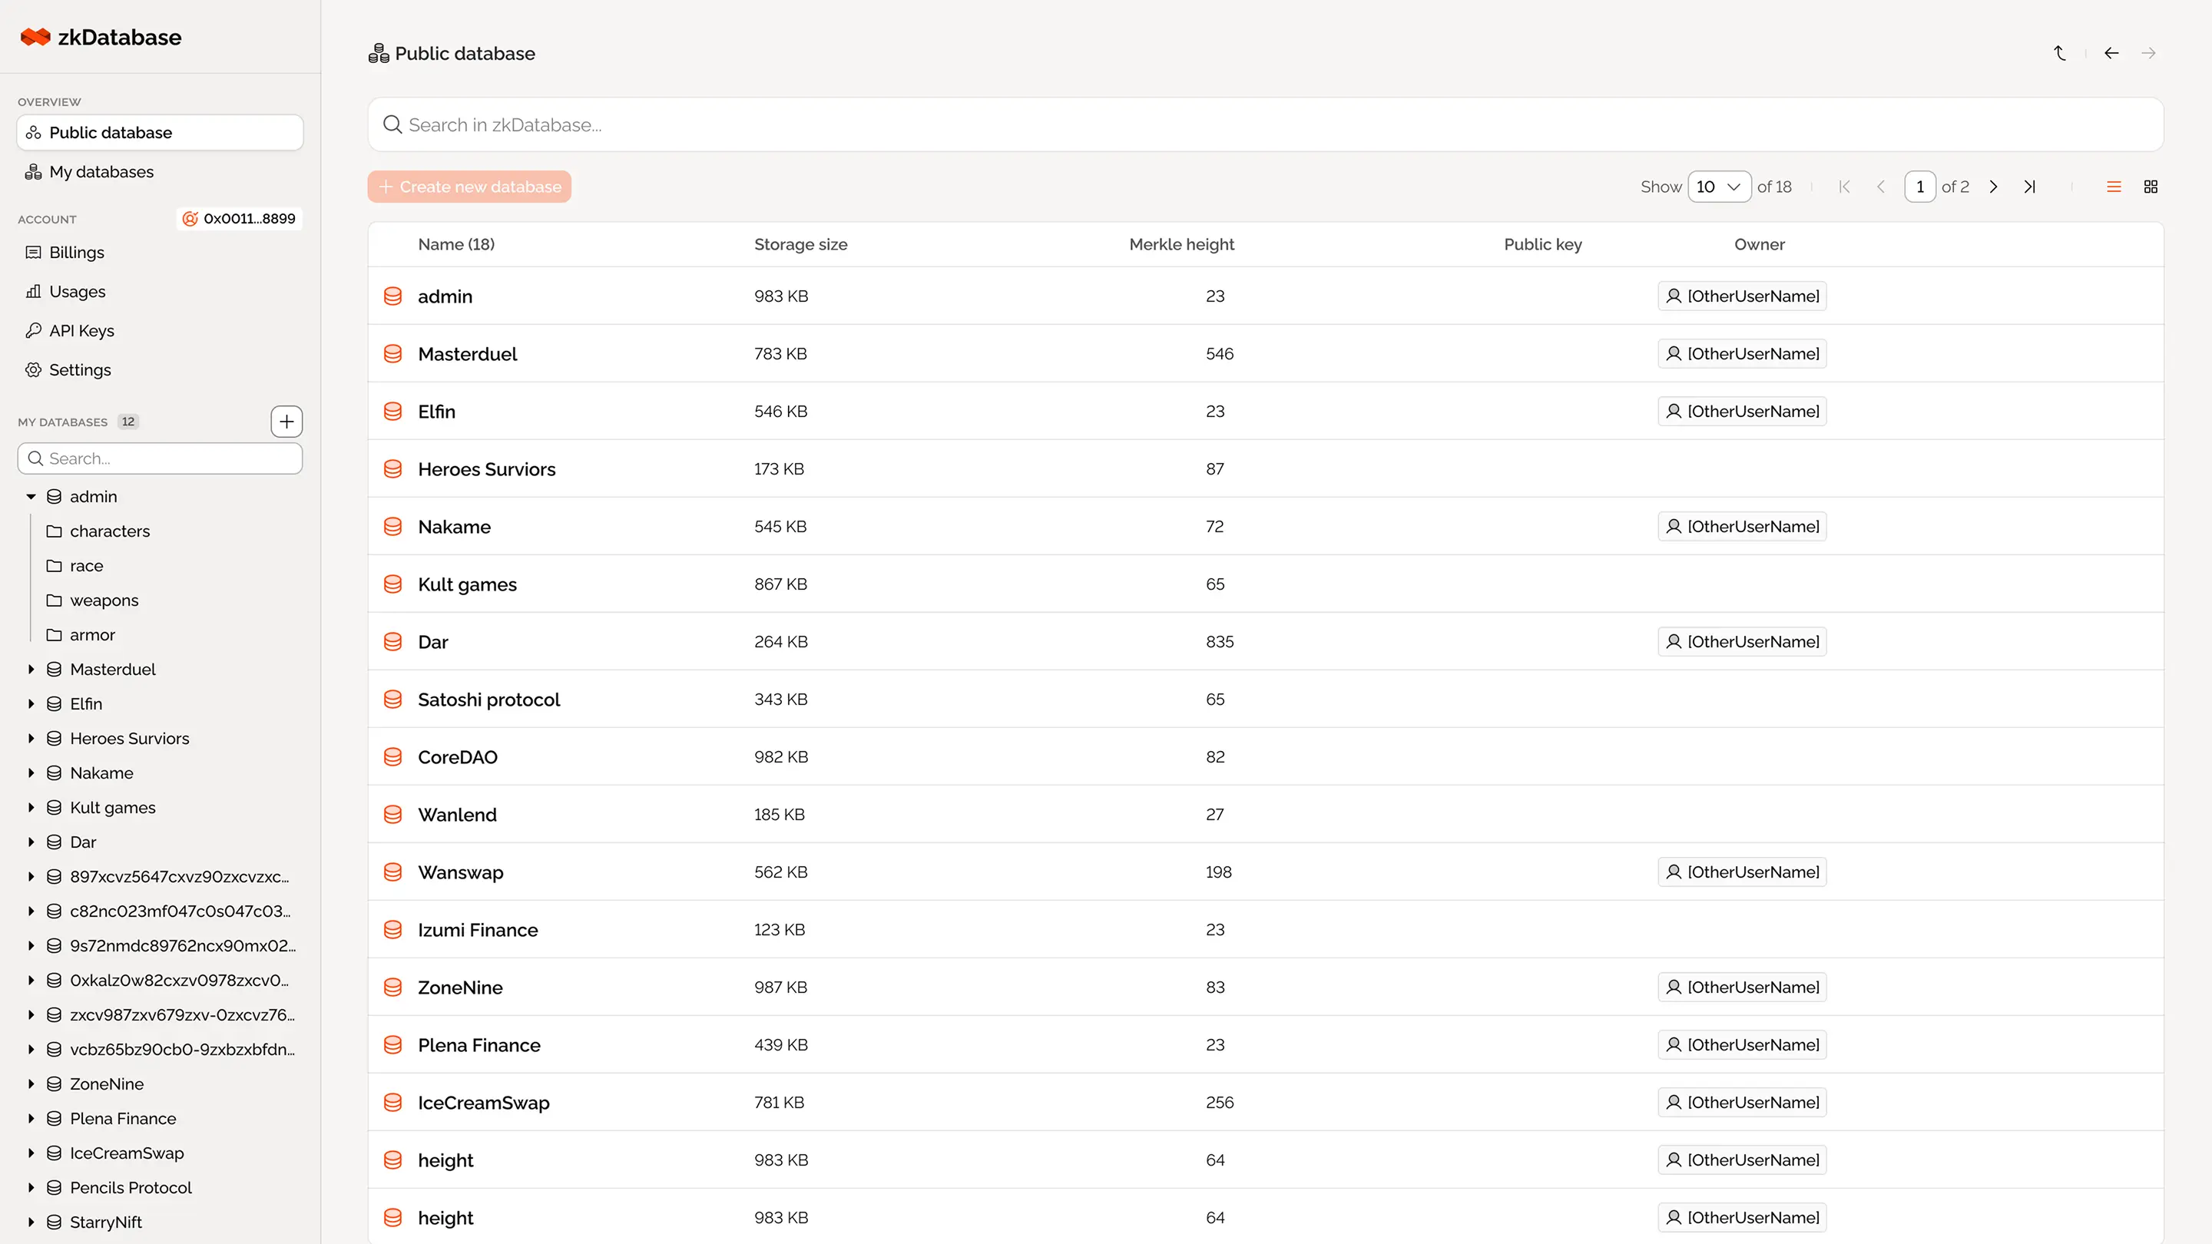Jump to last page icon
This screenshot has width=2212, height=1244.
pyautogui.click(x=2030, y=187)
